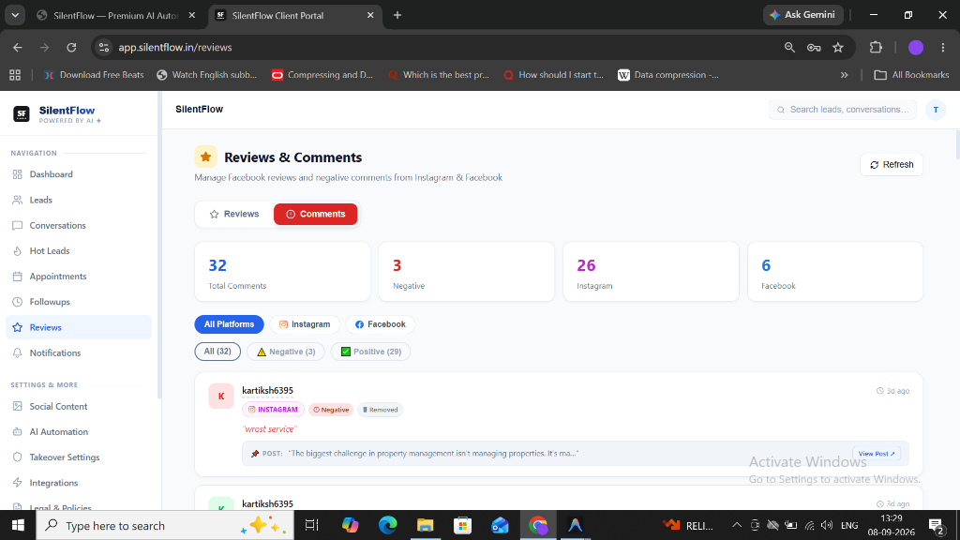The width and height of the screenshot is (960, 540).
Task: Open Hot Leads section
Action: (x=79, y=251)
